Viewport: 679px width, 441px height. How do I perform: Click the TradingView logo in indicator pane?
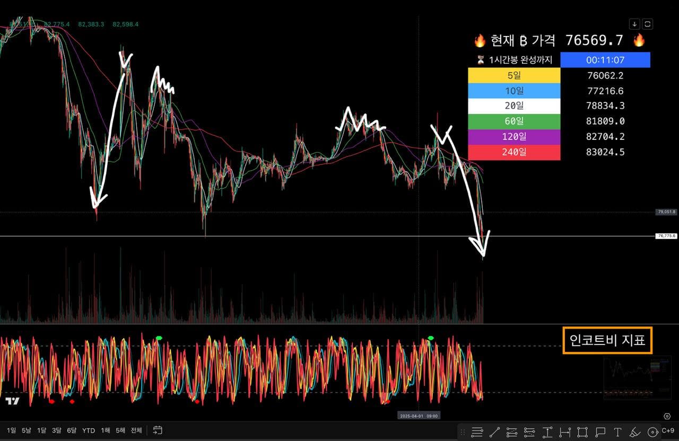click(x=12, y=401)
